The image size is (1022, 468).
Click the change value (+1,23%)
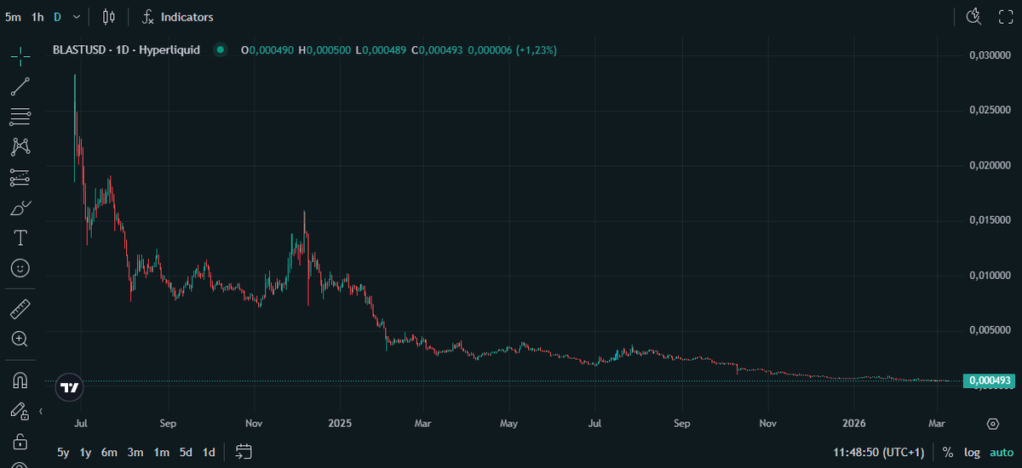pos(535,50)
